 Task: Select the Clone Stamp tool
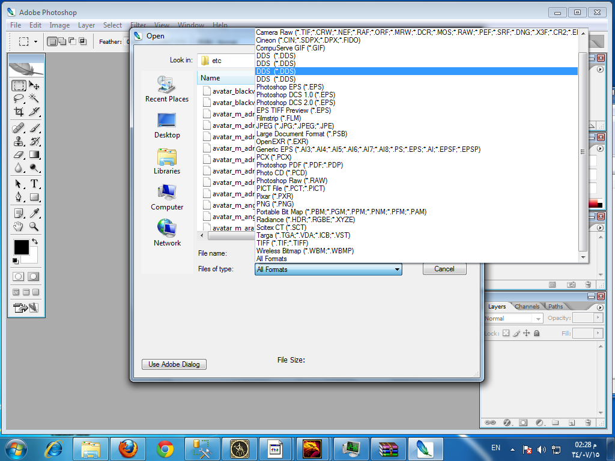coord(19,141)
